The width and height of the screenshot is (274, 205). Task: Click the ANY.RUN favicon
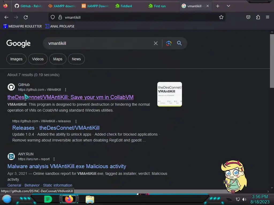pos(11,156)
